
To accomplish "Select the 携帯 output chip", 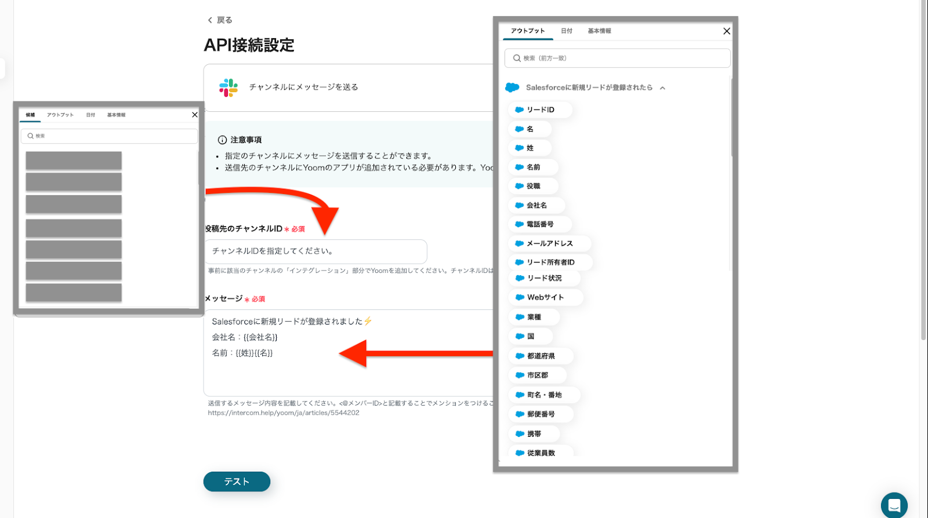I will (534, 434).
